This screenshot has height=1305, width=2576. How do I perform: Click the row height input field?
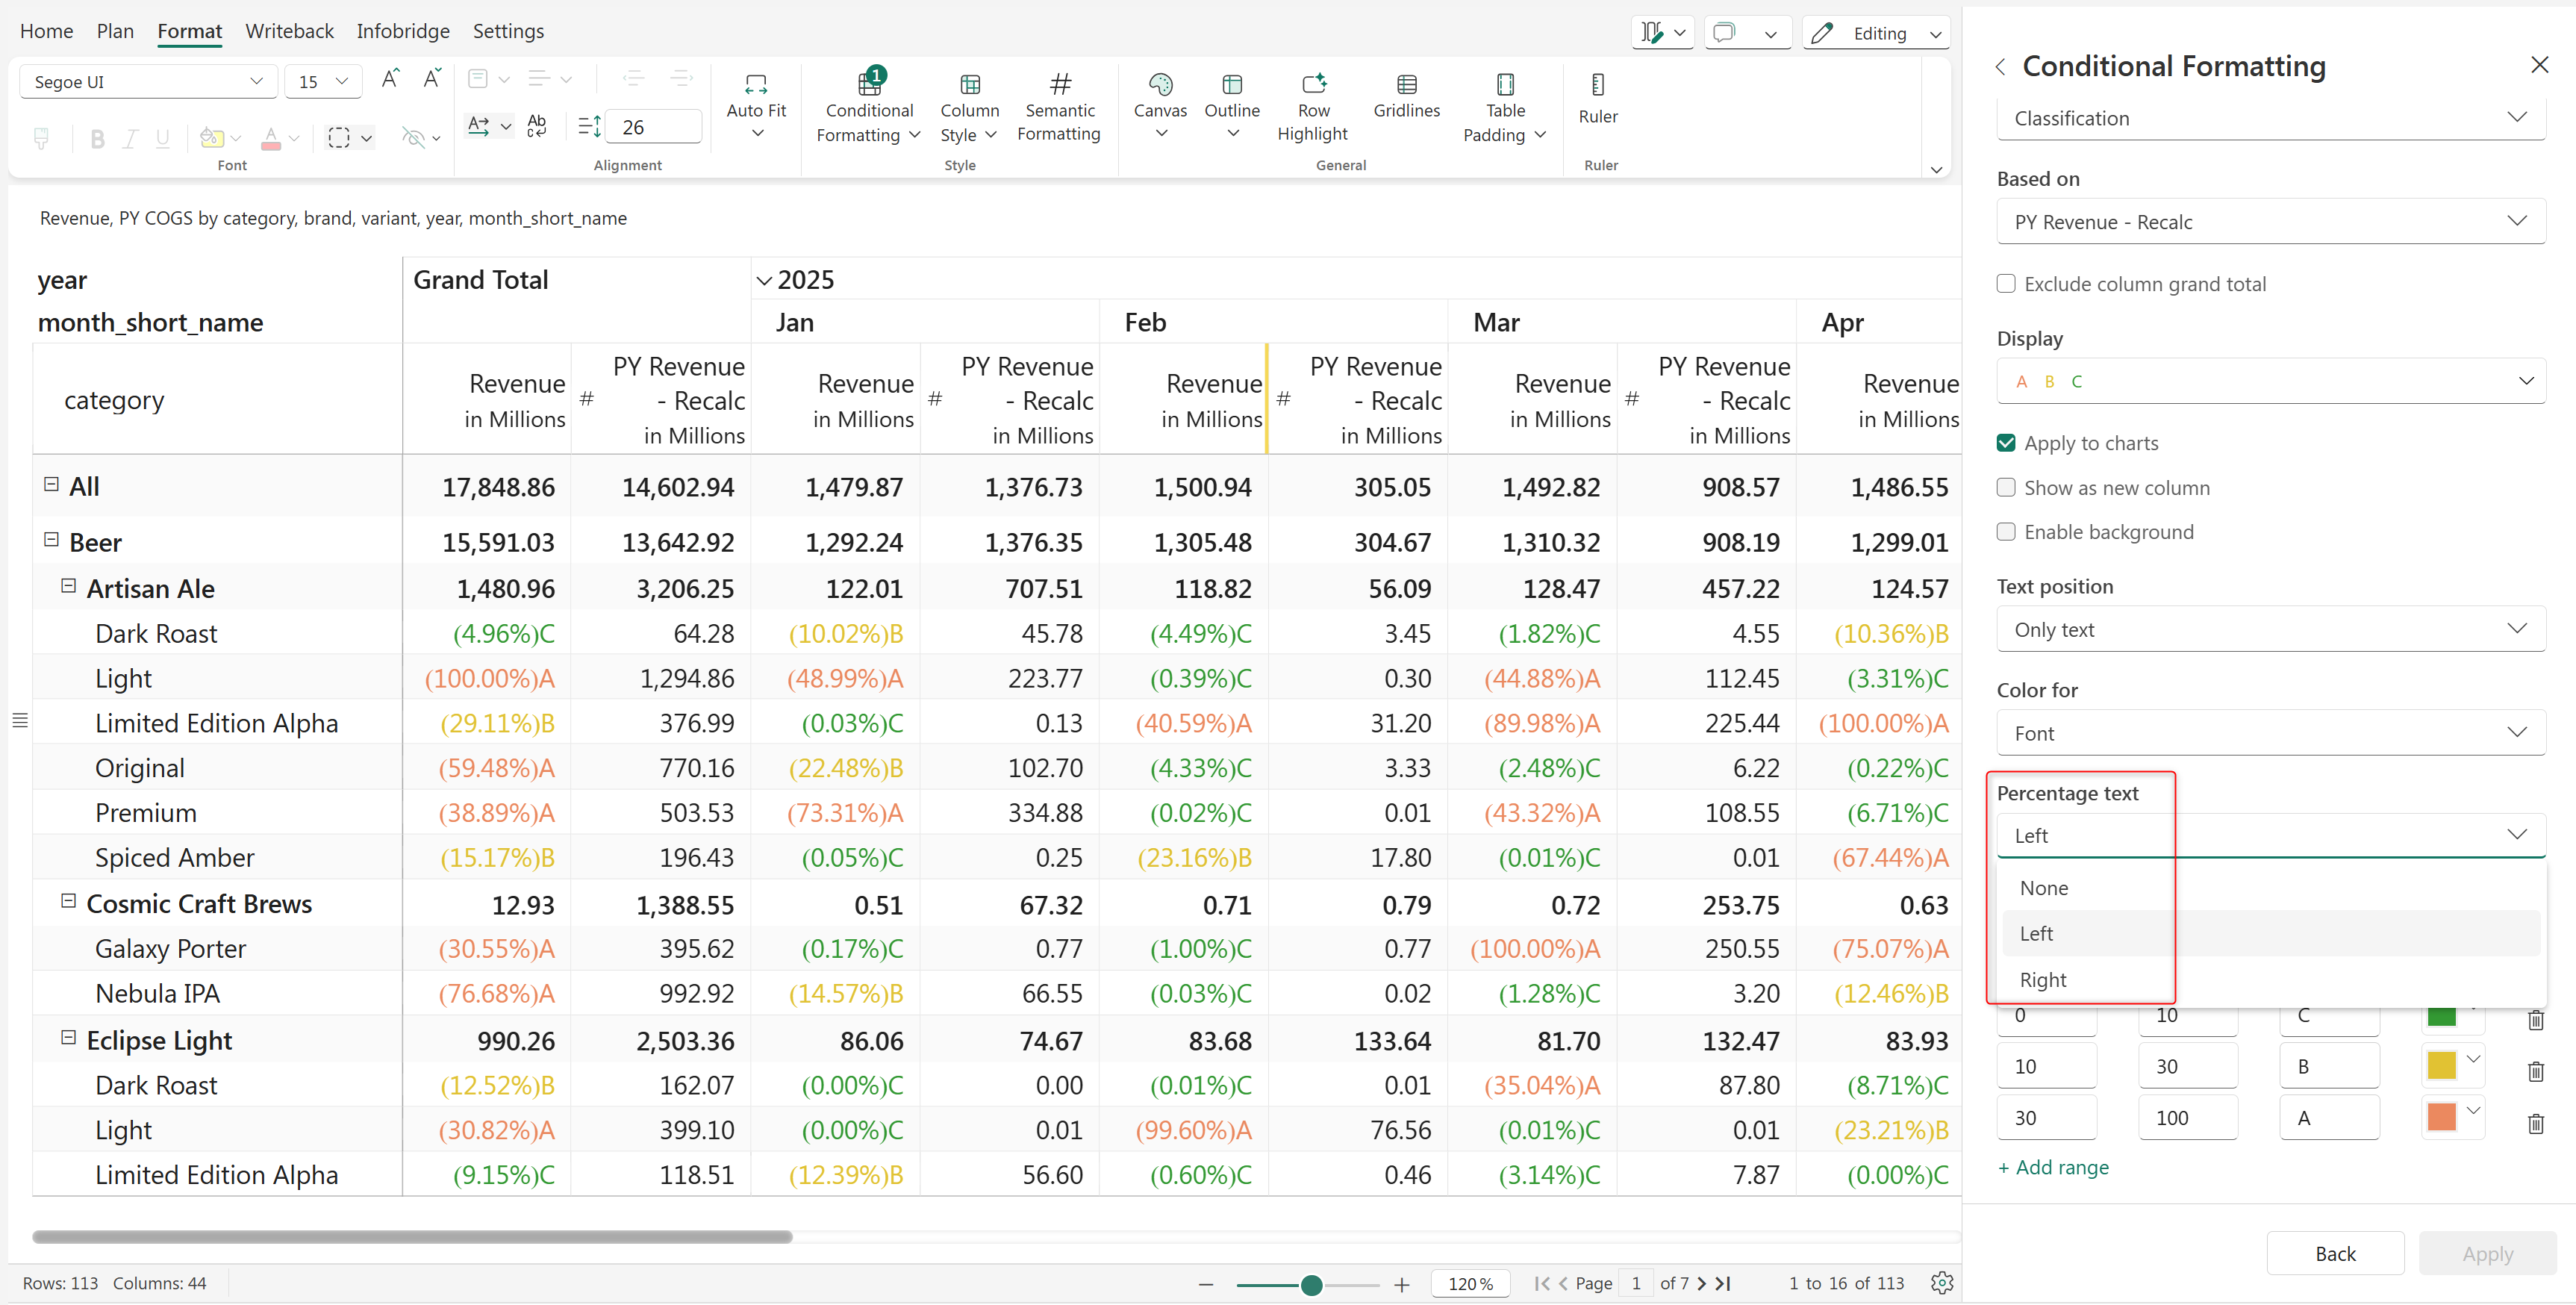652,127
